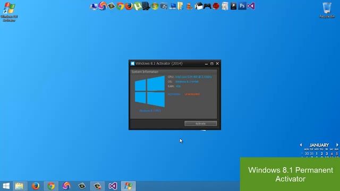The height and width of the screenshot is (191, 340).
Task: Click the System Information header
Action: [145, 72]
